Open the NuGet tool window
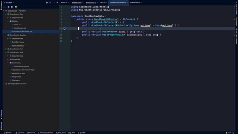Viewport: 238px width, 134px height. (x=8, y=133)
